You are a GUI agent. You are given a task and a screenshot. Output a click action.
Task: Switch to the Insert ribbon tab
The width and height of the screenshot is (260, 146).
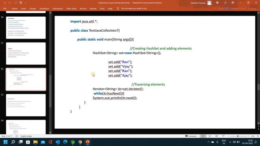coord(24,9)
